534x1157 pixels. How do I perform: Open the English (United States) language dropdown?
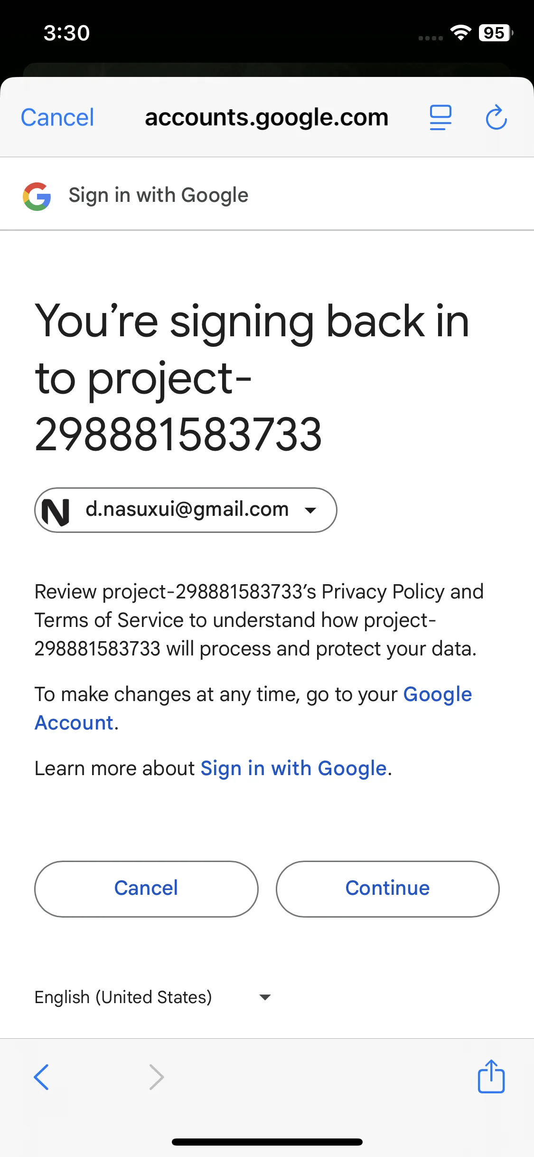pos(152,997)
